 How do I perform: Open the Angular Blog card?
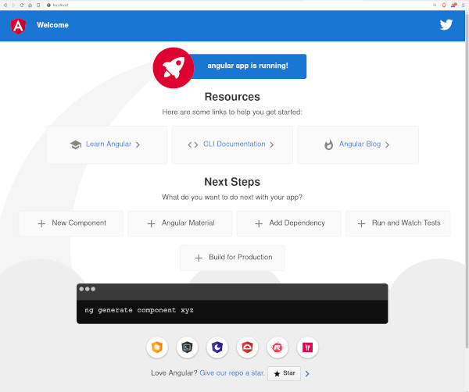[357, 144]
